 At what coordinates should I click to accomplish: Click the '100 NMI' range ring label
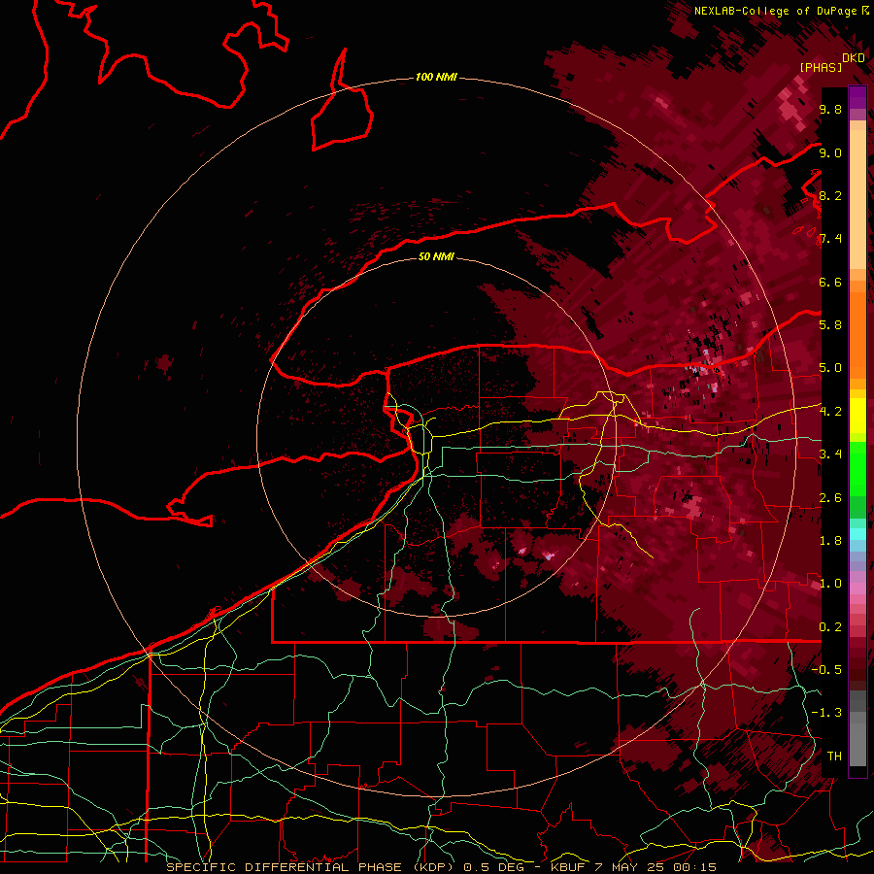coord(436,77)
